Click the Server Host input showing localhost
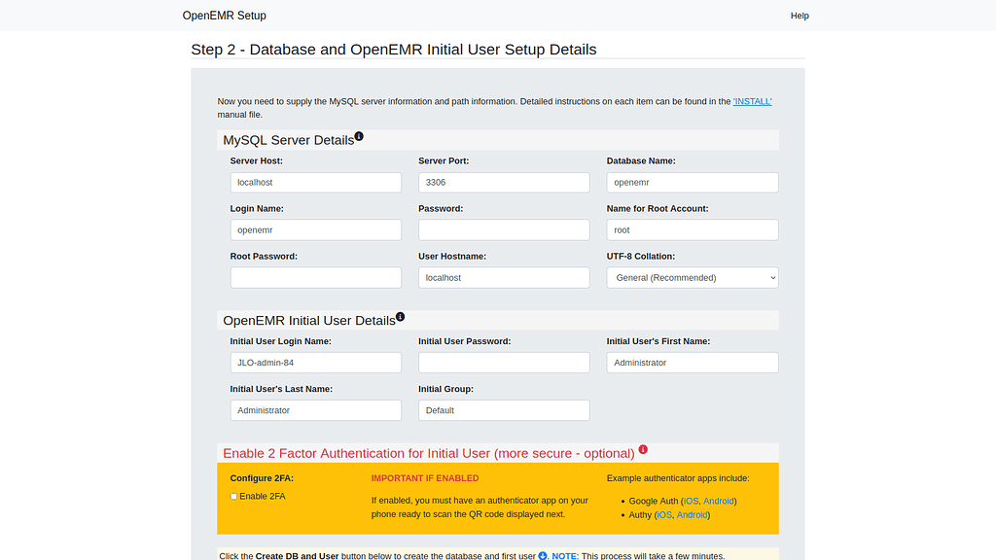 coord(315,182)
